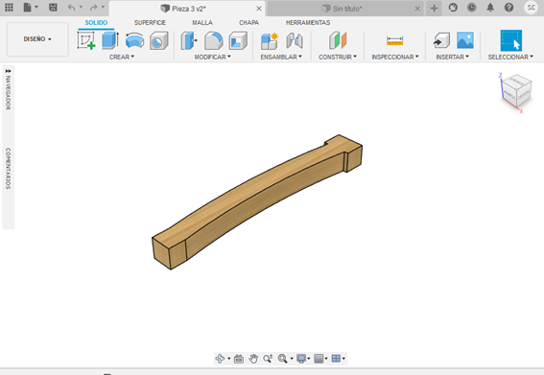Click the New Component tool

coord(270,41)
